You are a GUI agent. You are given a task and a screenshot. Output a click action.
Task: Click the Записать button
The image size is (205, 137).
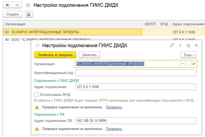pyautogui.click(x=89, y=55)
